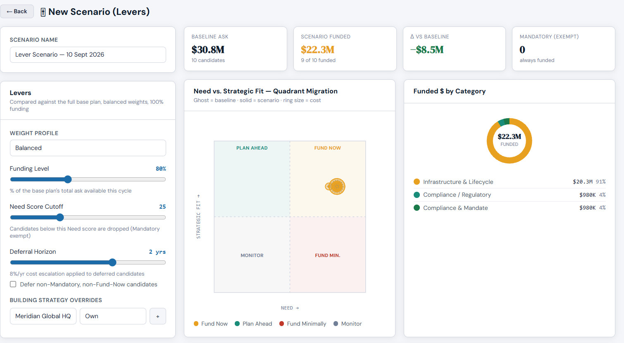Click the −$8.5M vs baseline value
This screenshot has height=343, width=624.
(x=427, y=50)
